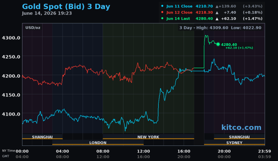The image size is (278, 161).
Task: Click the green Jun 14 legend dot
Action: 162,18
